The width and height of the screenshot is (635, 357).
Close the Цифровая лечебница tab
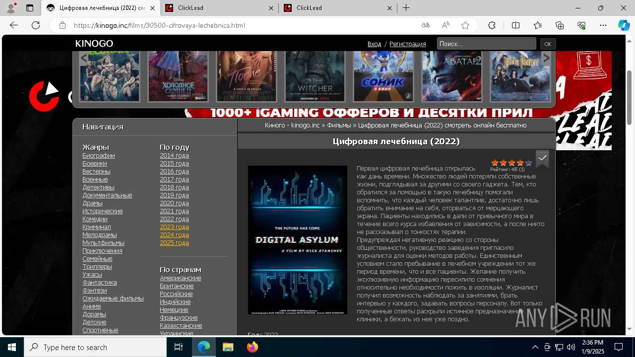click(x=152, y=8)
